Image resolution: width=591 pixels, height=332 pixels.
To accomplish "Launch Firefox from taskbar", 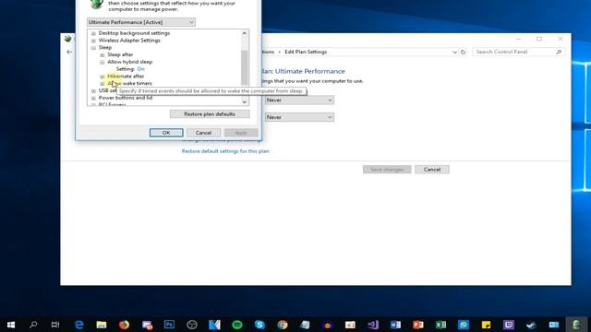I will coord(124,325).
